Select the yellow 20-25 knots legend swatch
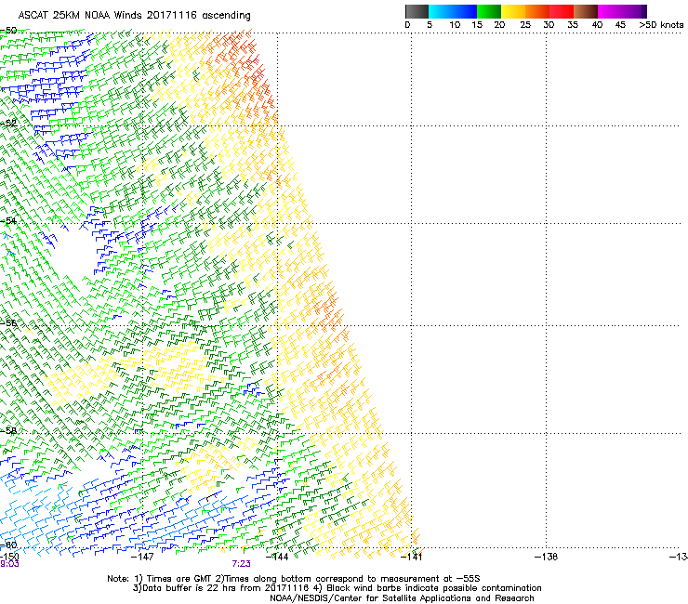 click(513, 11)
